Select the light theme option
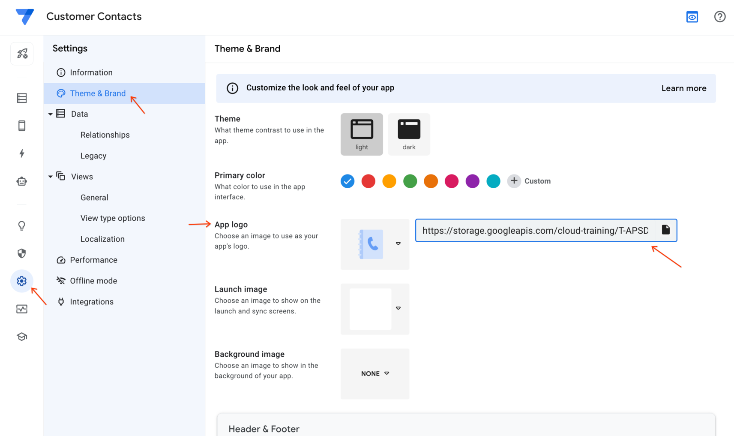 point(362,134)
